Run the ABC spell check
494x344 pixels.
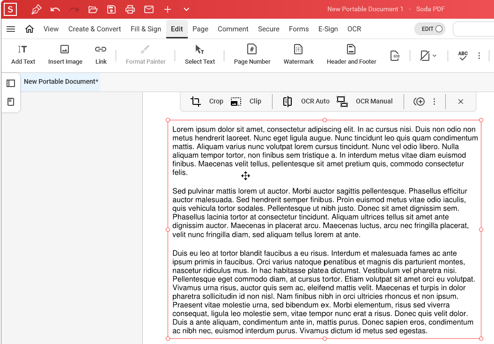463,56
